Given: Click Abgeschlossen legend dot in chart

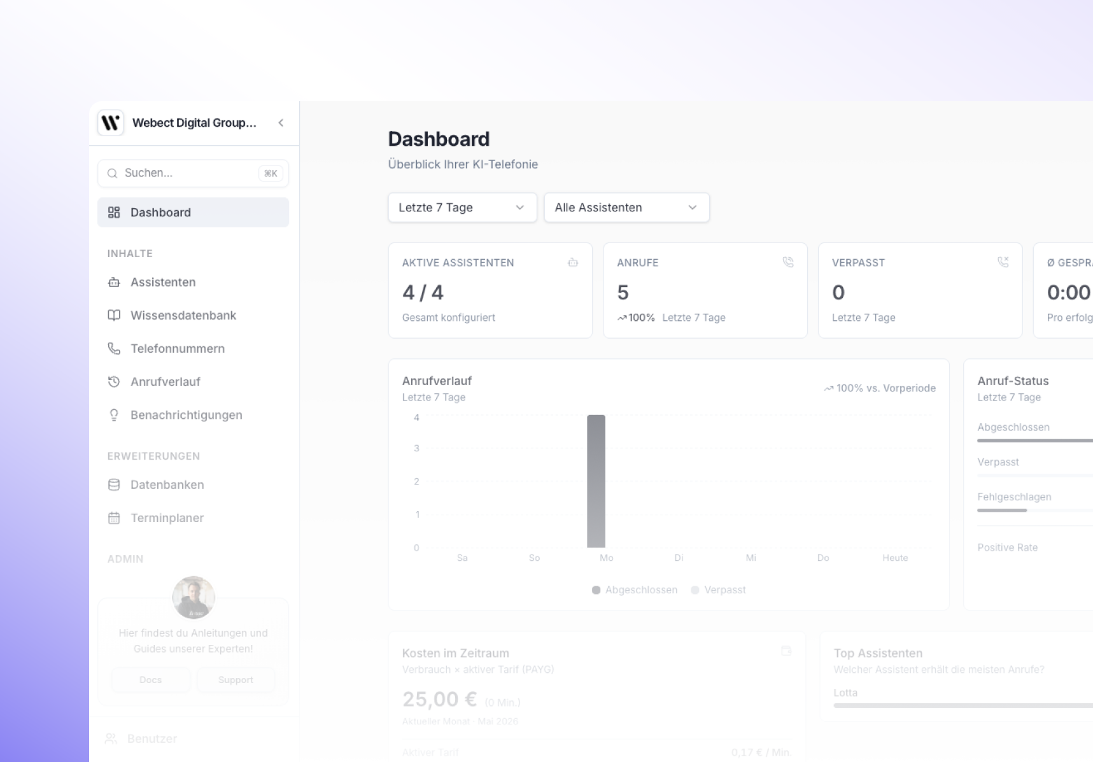Looking at the screenshot, I should [596, 590].
